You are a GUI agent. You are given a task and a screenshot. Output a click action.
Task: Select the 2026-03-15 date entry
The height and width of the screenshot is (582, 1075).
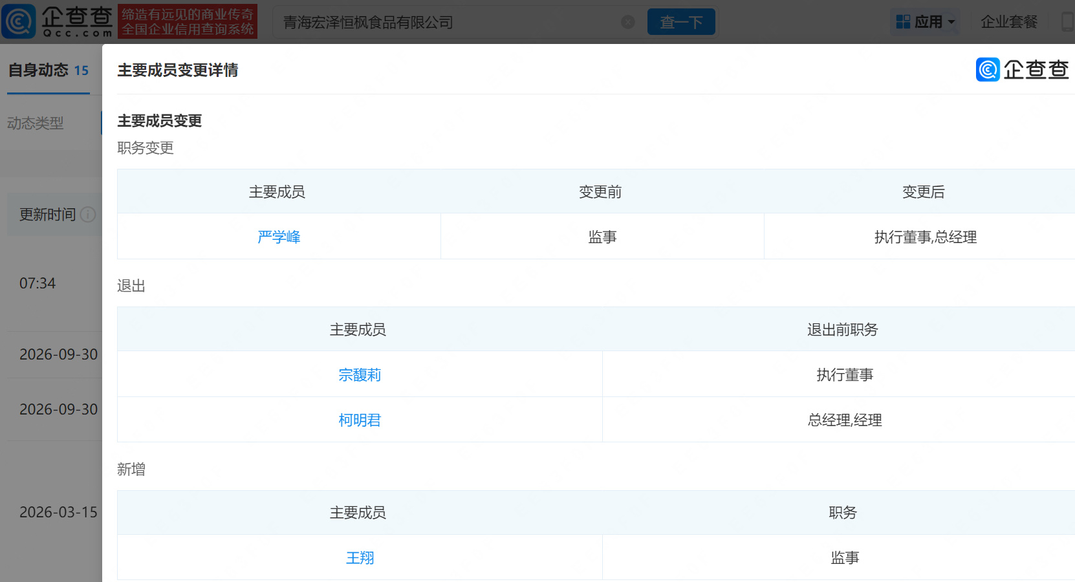(58, 512)
